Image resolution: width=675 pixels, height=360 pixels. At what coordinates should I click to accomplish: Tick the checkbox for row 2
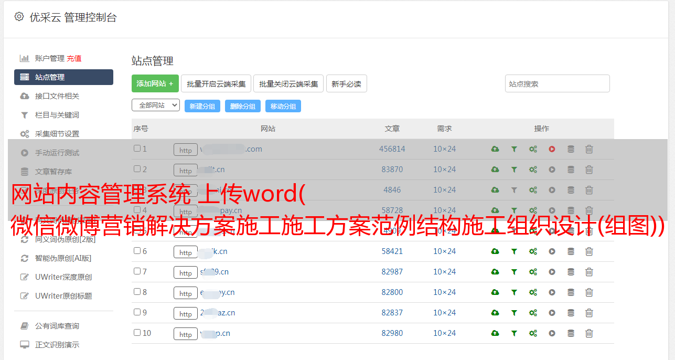137,169
